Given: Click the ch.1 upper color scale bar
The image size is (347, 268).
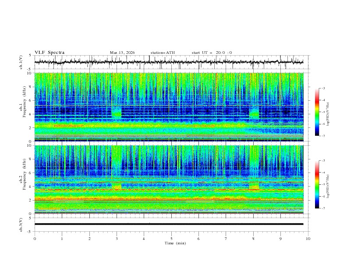Looking at the screenshot, I should pyautogui.click(x=317, y=112).
